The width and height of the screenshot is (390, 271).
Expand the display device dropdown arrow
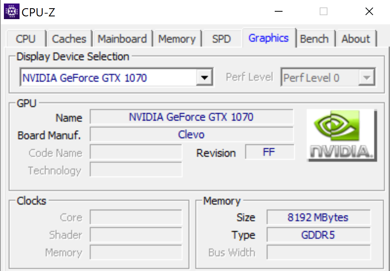click(x=204, y=78)
